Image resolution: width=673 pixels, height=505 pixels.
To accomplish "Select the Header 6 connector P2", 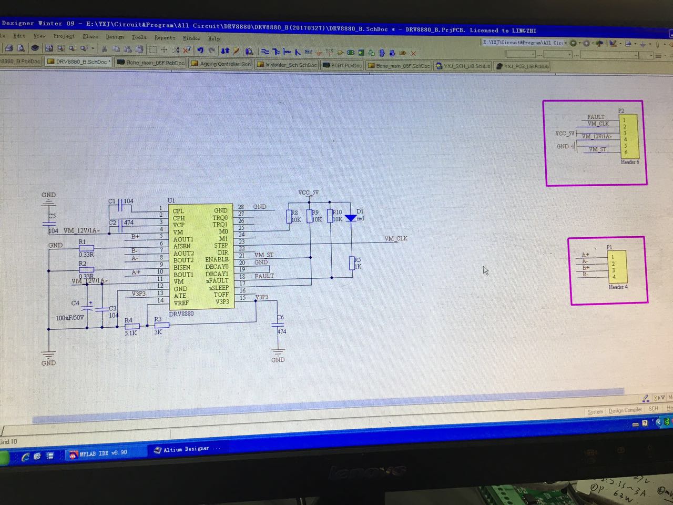I will (629, 137).
